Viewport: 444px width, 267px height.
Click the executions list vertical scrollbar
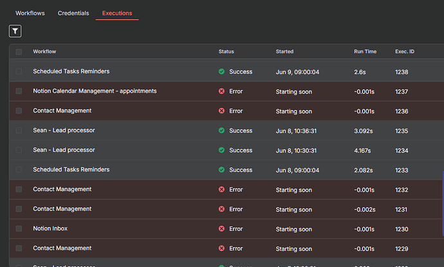click(x=443, y=203)
